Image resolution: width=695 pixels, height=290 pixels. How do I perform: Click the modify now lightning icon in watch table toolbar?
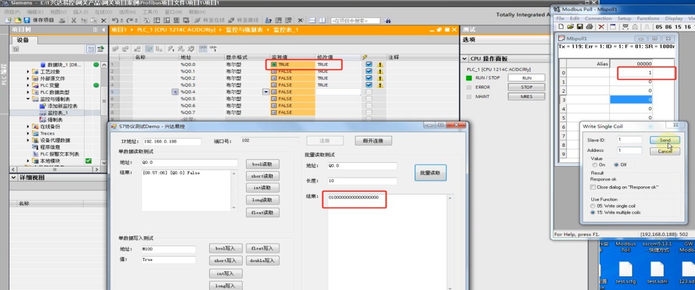[x=171, y=49]
